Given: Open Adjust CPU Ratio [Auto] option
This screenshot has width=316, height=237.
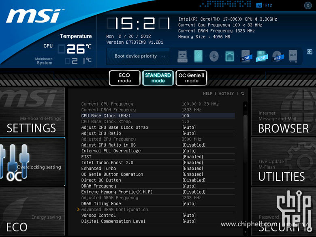Looking at the screenshot, I should pyautogui.click(x=189, y=133).
